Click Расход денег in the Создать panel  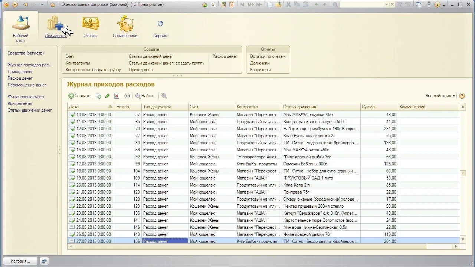tap(225, 56)
